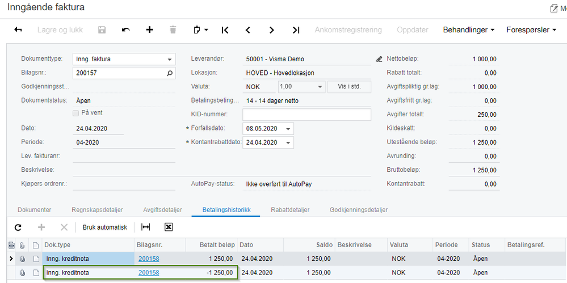This screenshot has width=567, height=283.
Task: Expand the Forespørsler menu
Action: pos(531,30)
